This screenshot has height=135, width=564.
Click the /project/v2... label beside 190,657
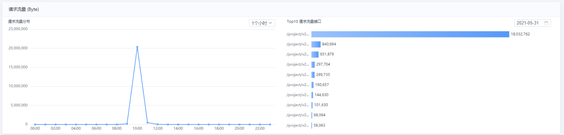(x=298, y=85)
